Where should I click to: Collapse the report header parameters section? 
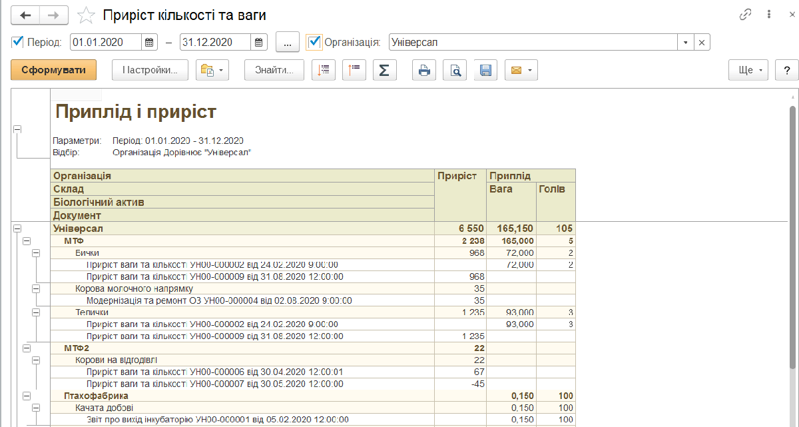tap(17, 129)
